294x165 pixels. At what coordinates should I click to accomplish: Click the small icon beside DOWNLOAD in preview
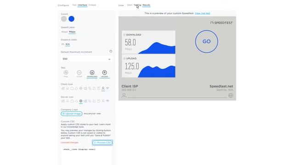(124, 35)
